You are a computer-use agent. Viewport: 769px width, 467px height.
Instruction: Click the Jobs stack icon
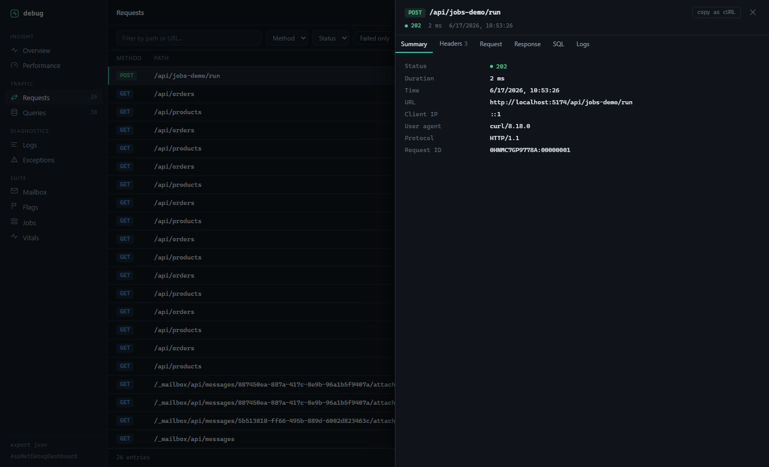pyautogui.click(x=14, y=222)
